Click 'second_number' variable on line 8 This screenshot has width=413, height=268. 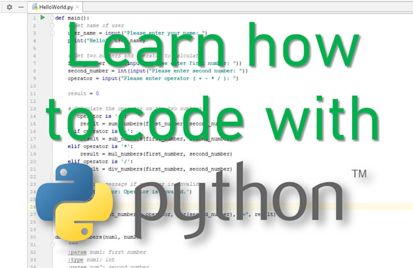click(88, 71)
